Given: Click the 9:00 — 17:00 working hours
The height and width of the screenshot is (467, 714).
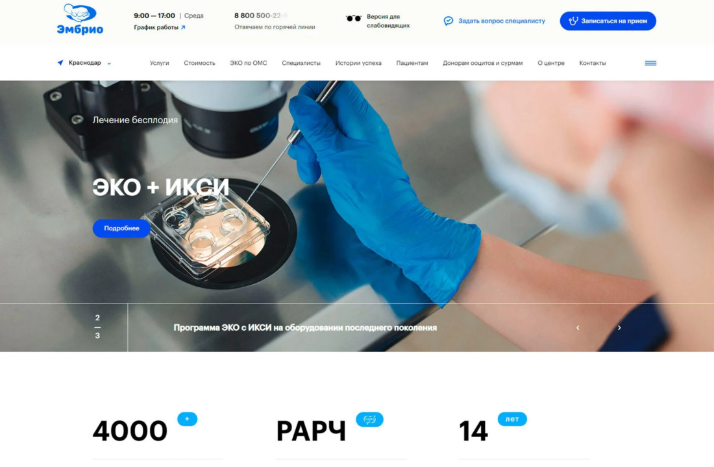Looking at the screenshot, I should tap(154, 16).
